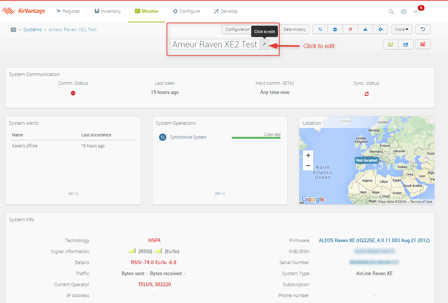Click the synchronize icon in the toolbar
The width and height of the screenshot is (448, 303).
pyautogui.click(x=320, y=29)
